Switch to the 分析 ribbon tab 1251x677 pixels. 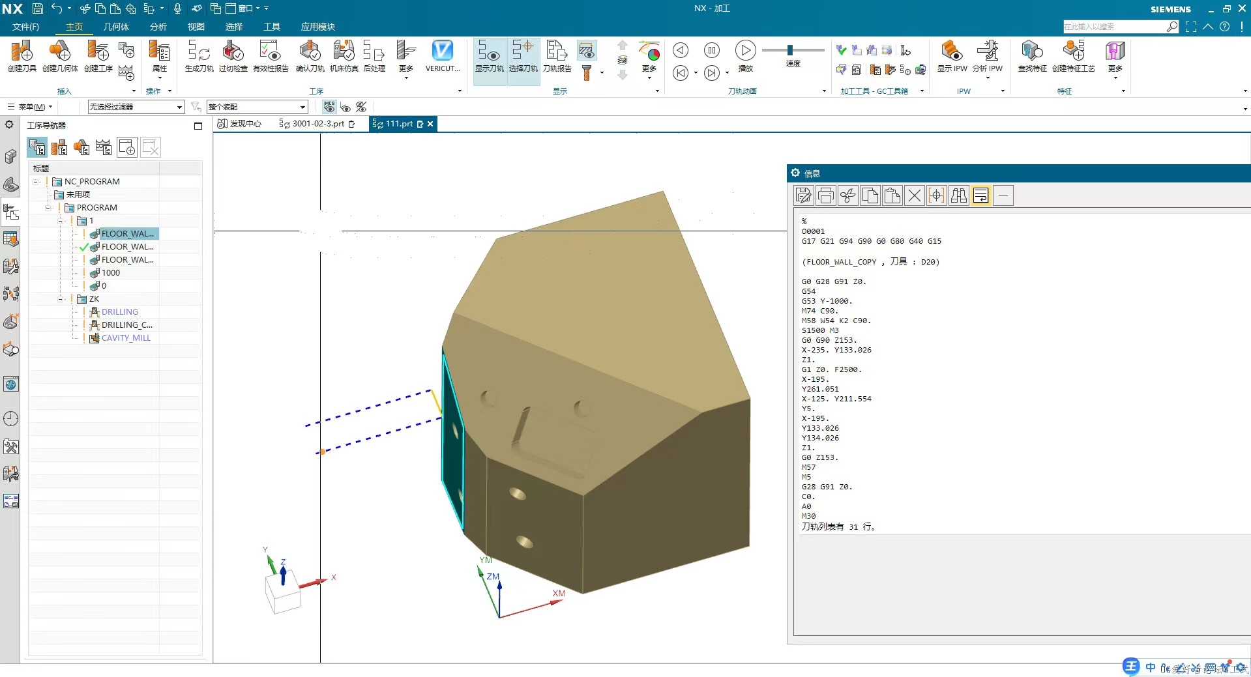click(158, 27)
